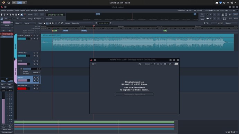Mute the BATTERIE BUS track
Viewport: 239px width, 134px height.
pos(34,53)
